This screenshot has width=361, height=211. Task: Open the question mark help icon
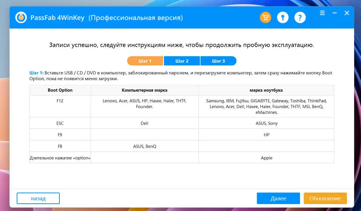coord(300,18)
